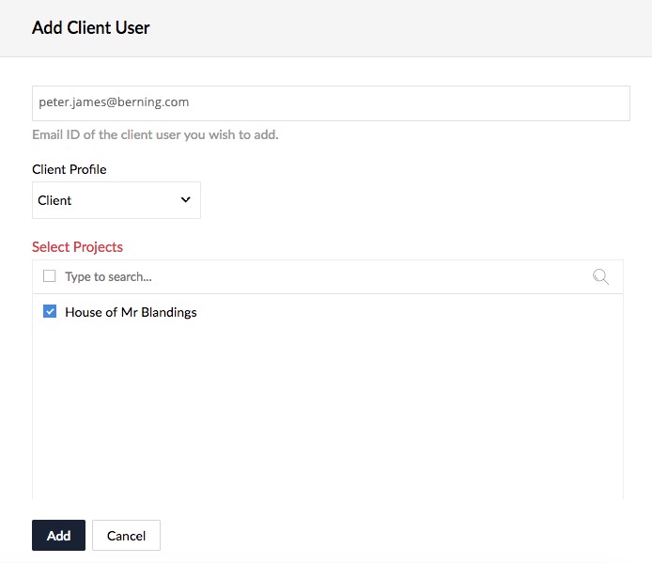This screenshot has height=563, width=652.
Task: Click the chevron arrow in Client Profile selector
Action: [x=185, y=200]
